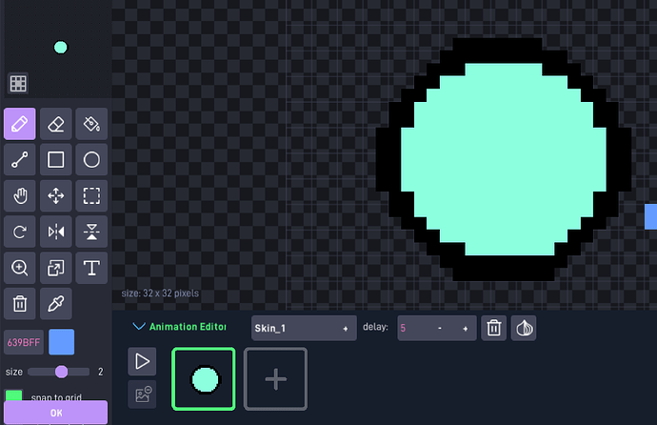Click the delay value 5
The width and height of the screenshot is (657, 425).
pos(403,328)
